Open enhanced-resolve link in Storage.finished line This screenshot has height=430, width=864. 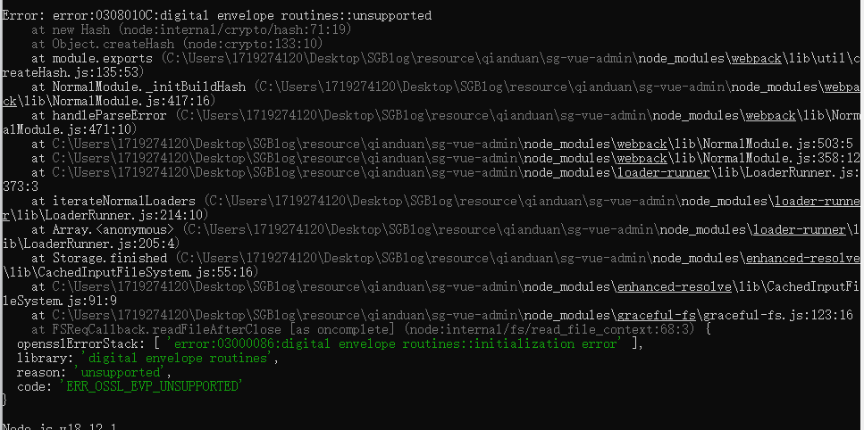(802, 259)
